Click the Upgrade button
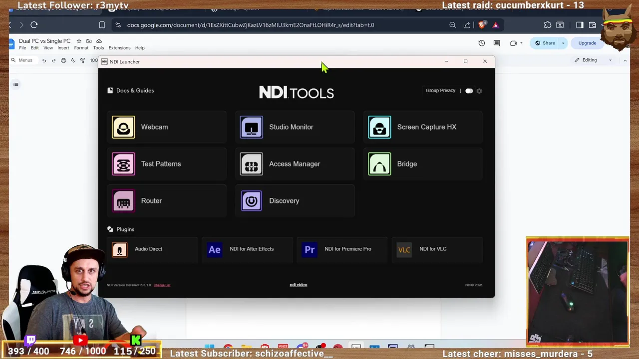 [x=587, y=43]
